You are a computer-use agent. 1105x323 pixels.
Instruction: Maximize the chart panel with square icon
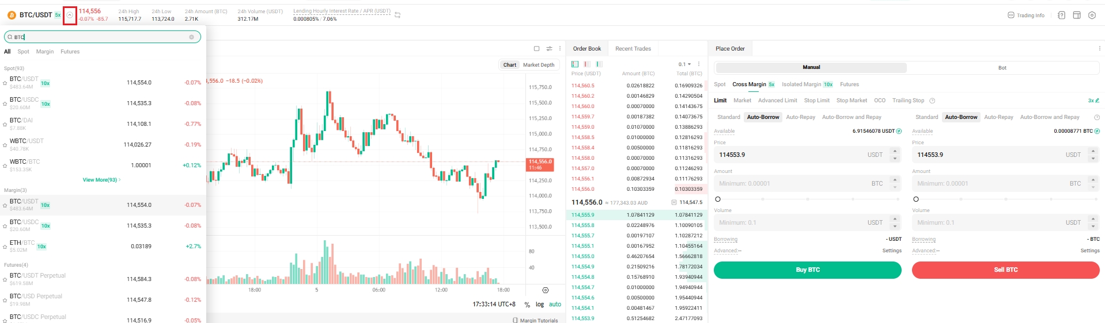pos(536,49)
